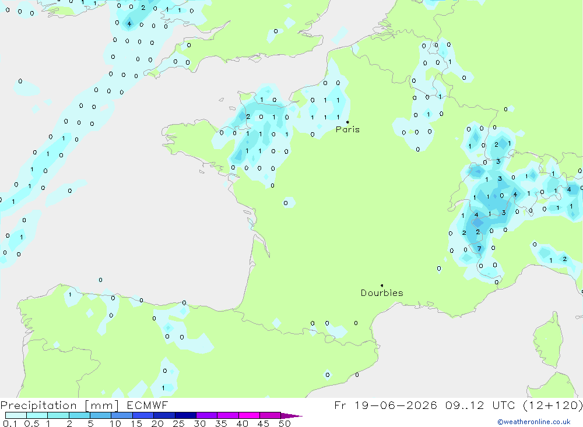Click the 'Precipitation [mm]' title text
The width and height of the screenshot is (583, 427).
pyautogui.click(x=59, y=405)
